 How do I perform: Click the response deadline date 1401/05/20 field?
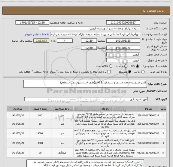click(123, 41)
